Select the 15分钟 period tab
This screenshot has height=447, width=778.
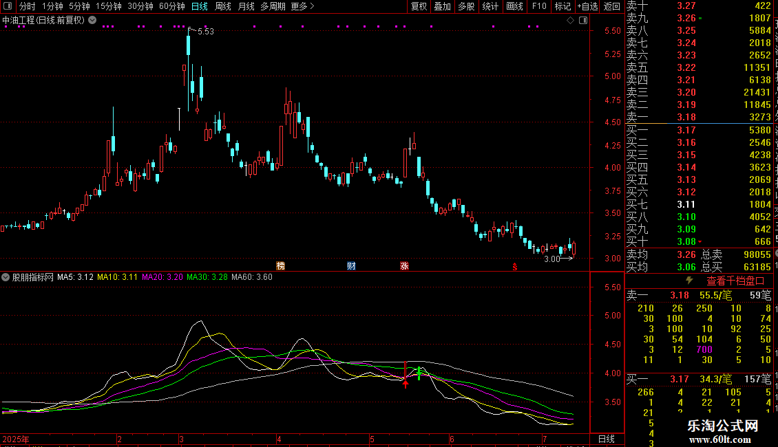[109, 6]
